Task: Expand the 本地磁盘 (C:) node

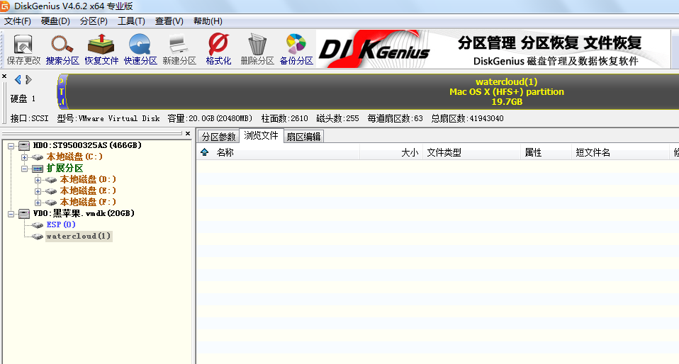Action: click(x=24, y=157)
